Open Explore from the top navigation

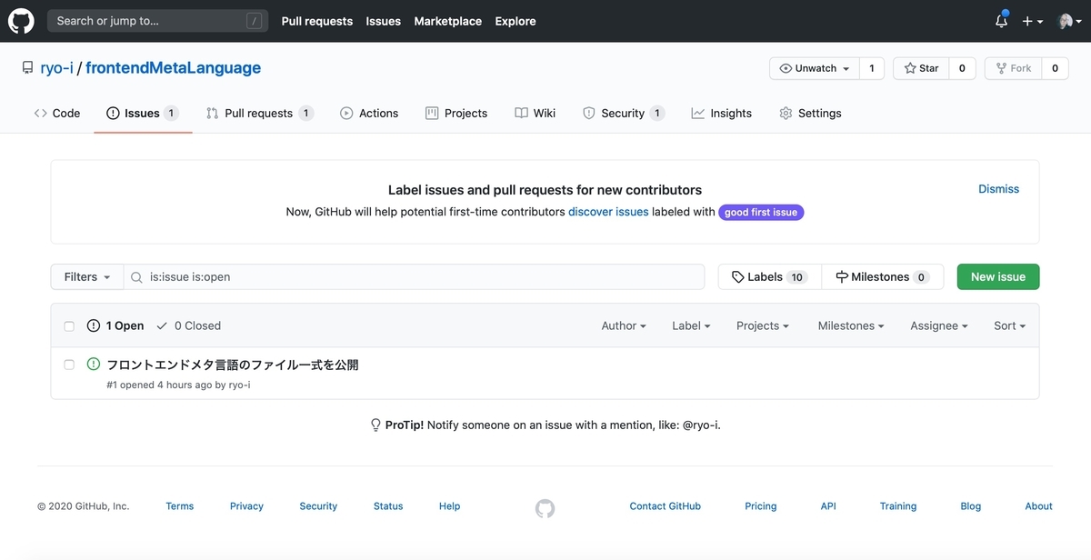(515, 21)
